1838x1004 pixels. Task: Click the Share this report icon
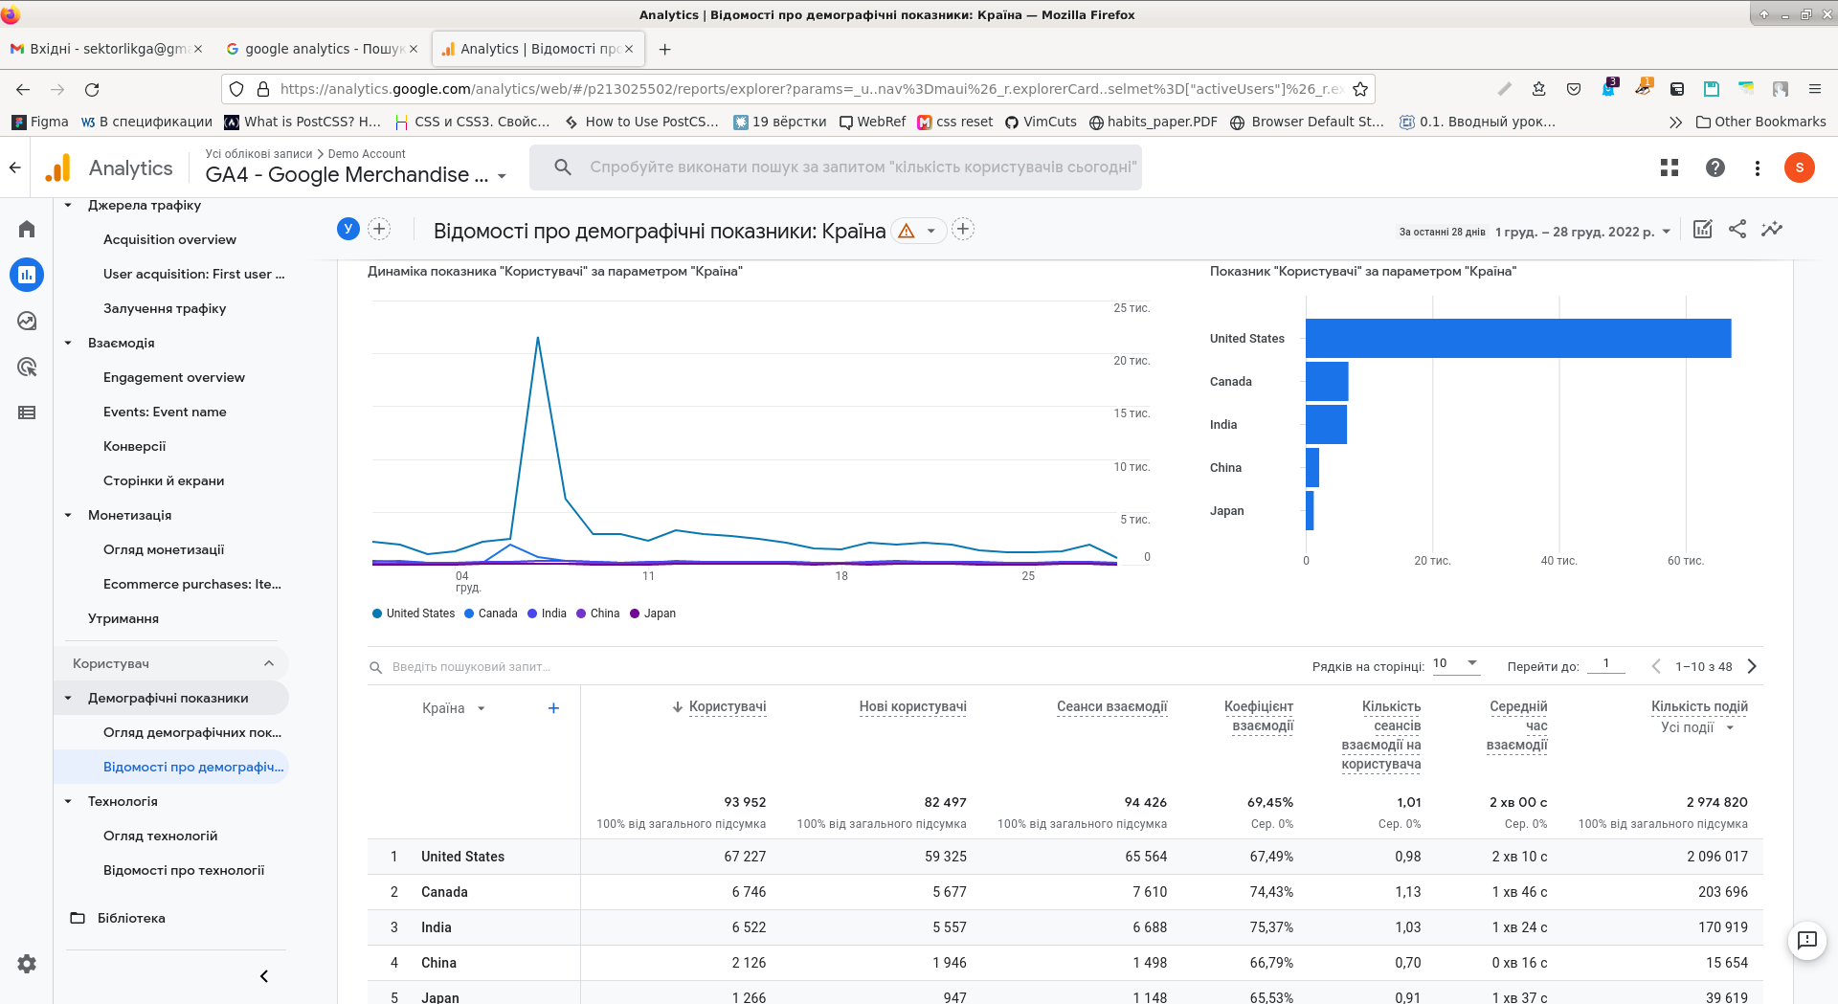pyautogui.click(x=1737, y=229)
